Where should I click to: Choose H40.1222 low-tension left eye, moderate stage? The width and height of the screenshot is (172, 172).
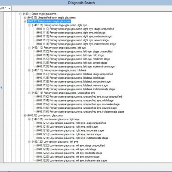pyautogui.click(x=69, y=153)
